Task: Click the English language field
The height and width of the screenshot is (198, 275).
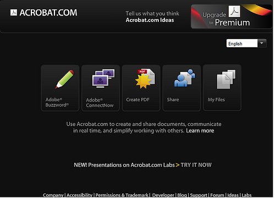Action: [242, 43]
